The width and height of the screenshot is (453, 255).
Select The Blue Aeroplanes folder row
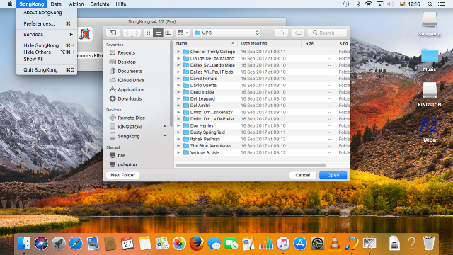[262, 146]
